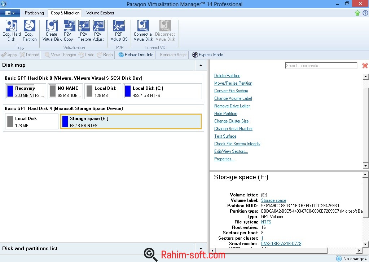369x262 pixels.
Task: Click the green up-arrow ribbon icon
Action: pyautogui.click(x=357, y=13)
